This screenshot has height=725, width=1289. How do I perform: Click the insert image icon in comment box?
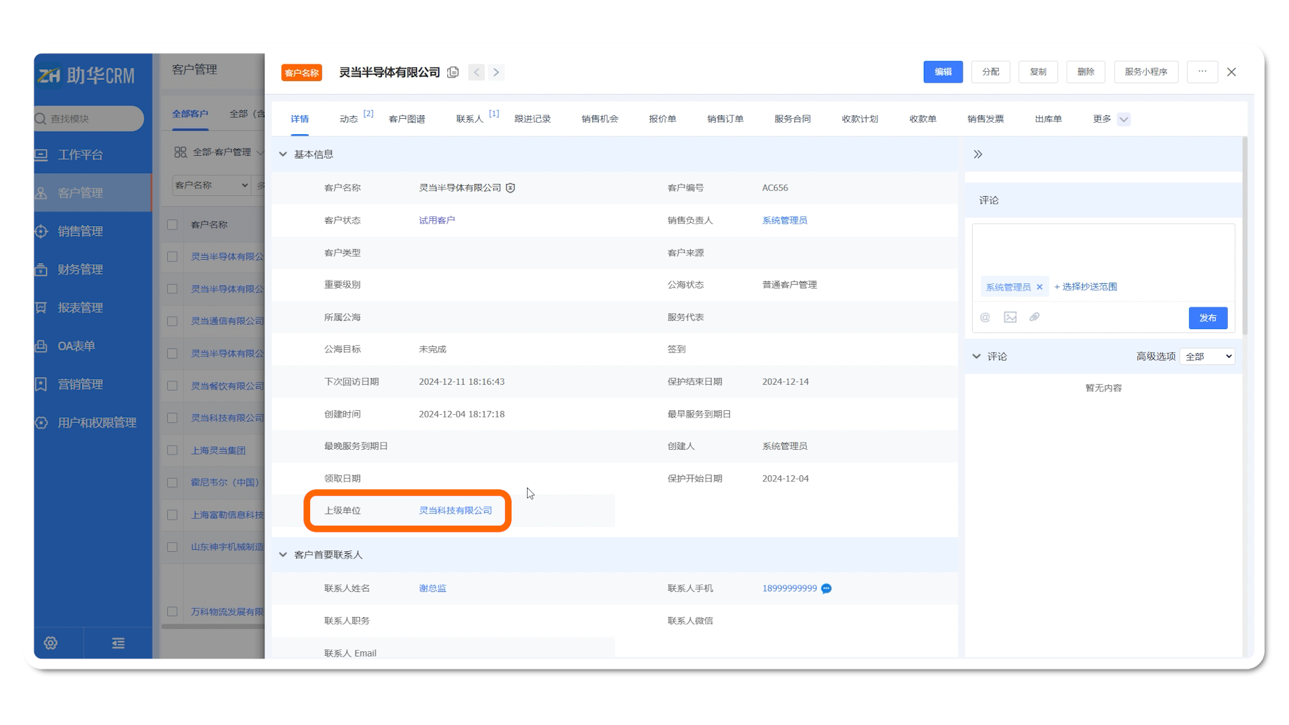click(1010, 318)
